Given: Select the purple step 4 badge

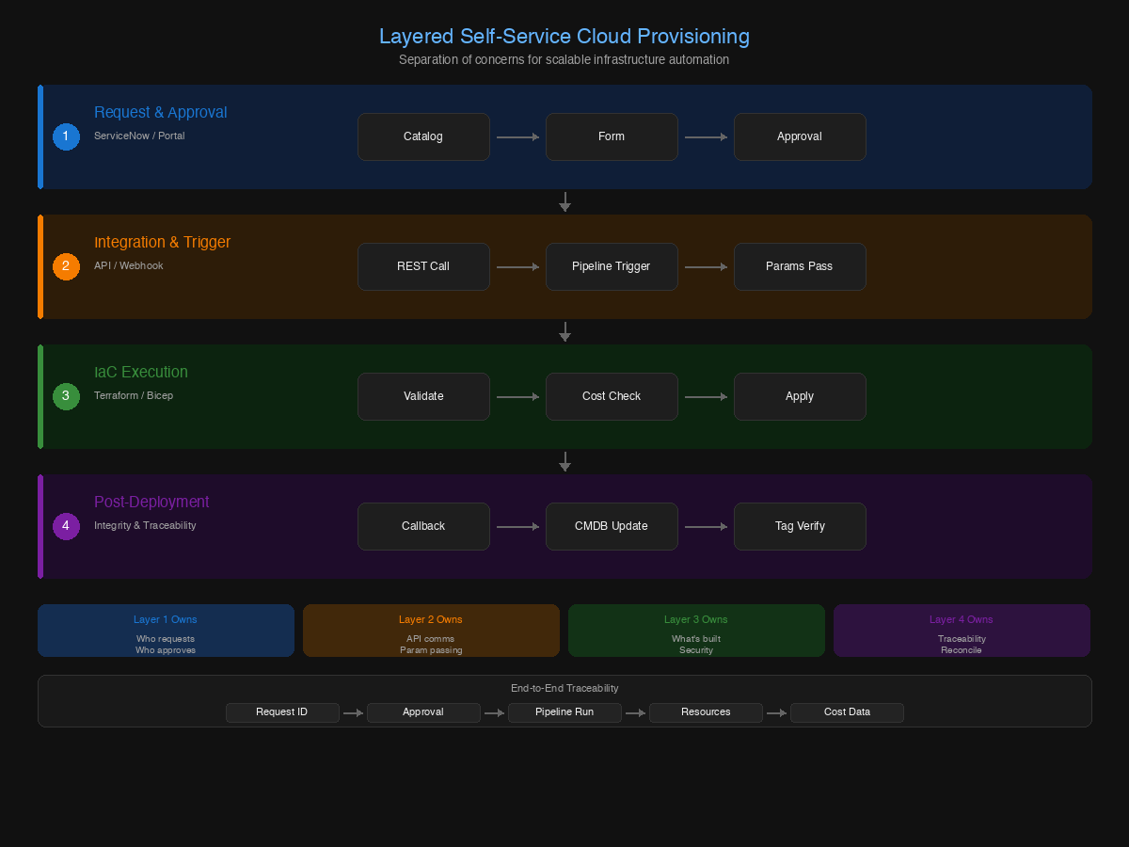Looking at the screenshot, I should (x=66, y=526).
